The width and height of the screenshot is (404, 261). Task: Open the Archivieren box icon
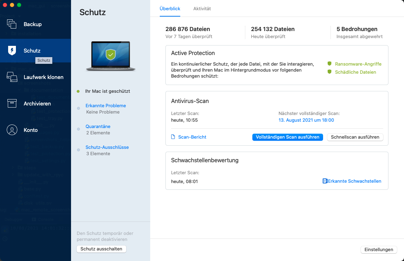click(12, 103)
